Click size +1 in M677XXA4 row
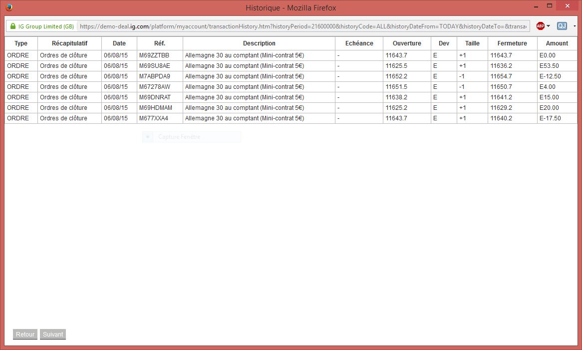Image resolution: width=582 pixels, height=350 pixels. (x=462, y=118)
